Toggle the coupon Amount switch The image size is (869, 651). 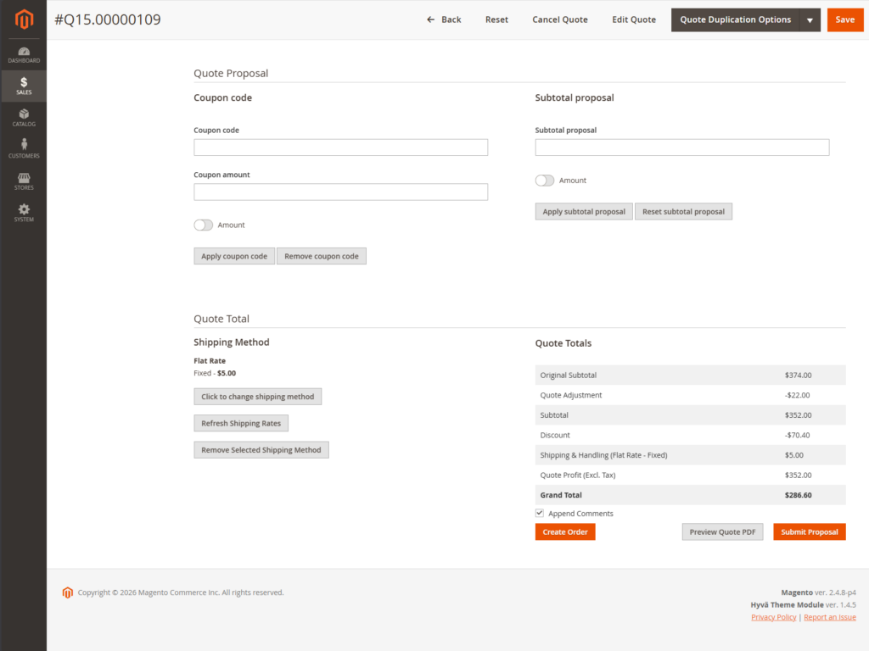[204, 225]
